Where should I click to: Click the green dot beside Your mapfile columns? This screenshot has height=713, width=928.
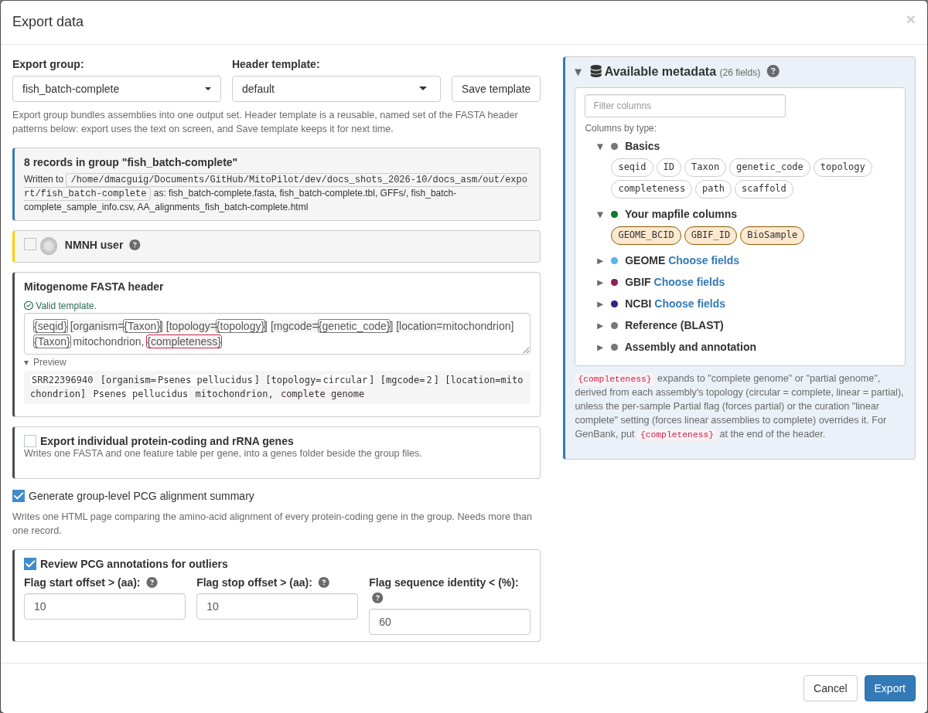(x=615, y=215)
